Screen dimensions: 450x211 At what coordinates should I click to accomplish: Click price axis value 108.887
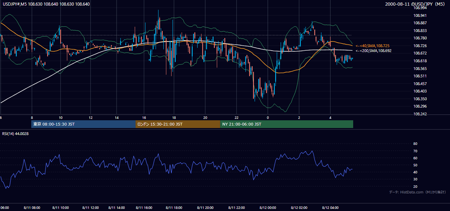[x=420, y=23]
